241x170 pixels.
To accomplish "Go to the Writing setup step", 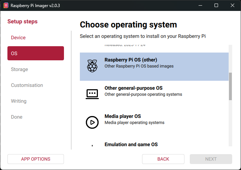I will pyautogui.click(x=36, y=101).
